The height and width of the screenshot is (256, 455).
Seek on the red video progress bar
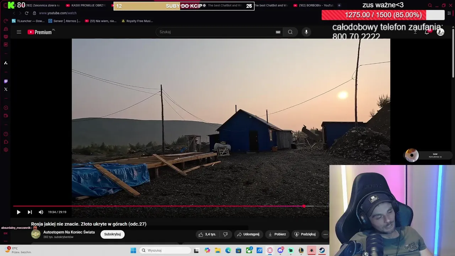171,206
